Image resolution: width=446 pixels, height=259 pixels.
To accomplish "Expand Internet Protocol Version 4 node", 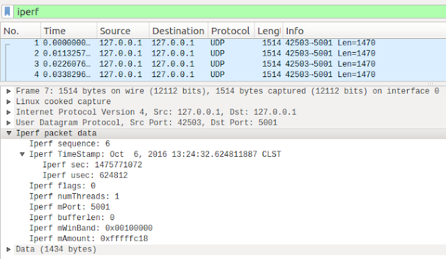I will pyautogui.click(x=9, y=112).
